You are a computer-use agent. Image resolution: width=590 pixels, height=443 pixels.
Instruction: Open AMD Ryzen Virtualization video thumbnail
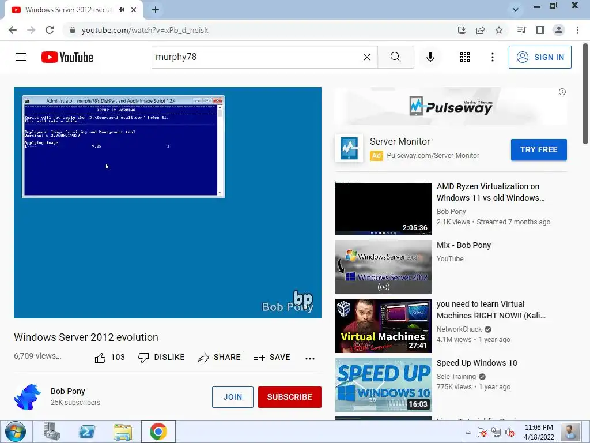383,209
